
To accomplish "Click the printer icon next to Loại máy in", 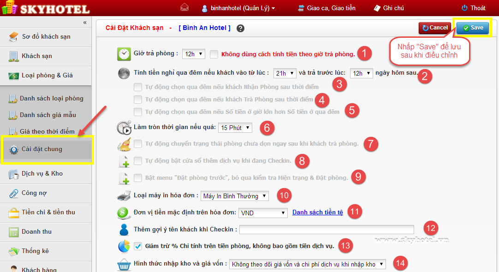I will (124, 196).
